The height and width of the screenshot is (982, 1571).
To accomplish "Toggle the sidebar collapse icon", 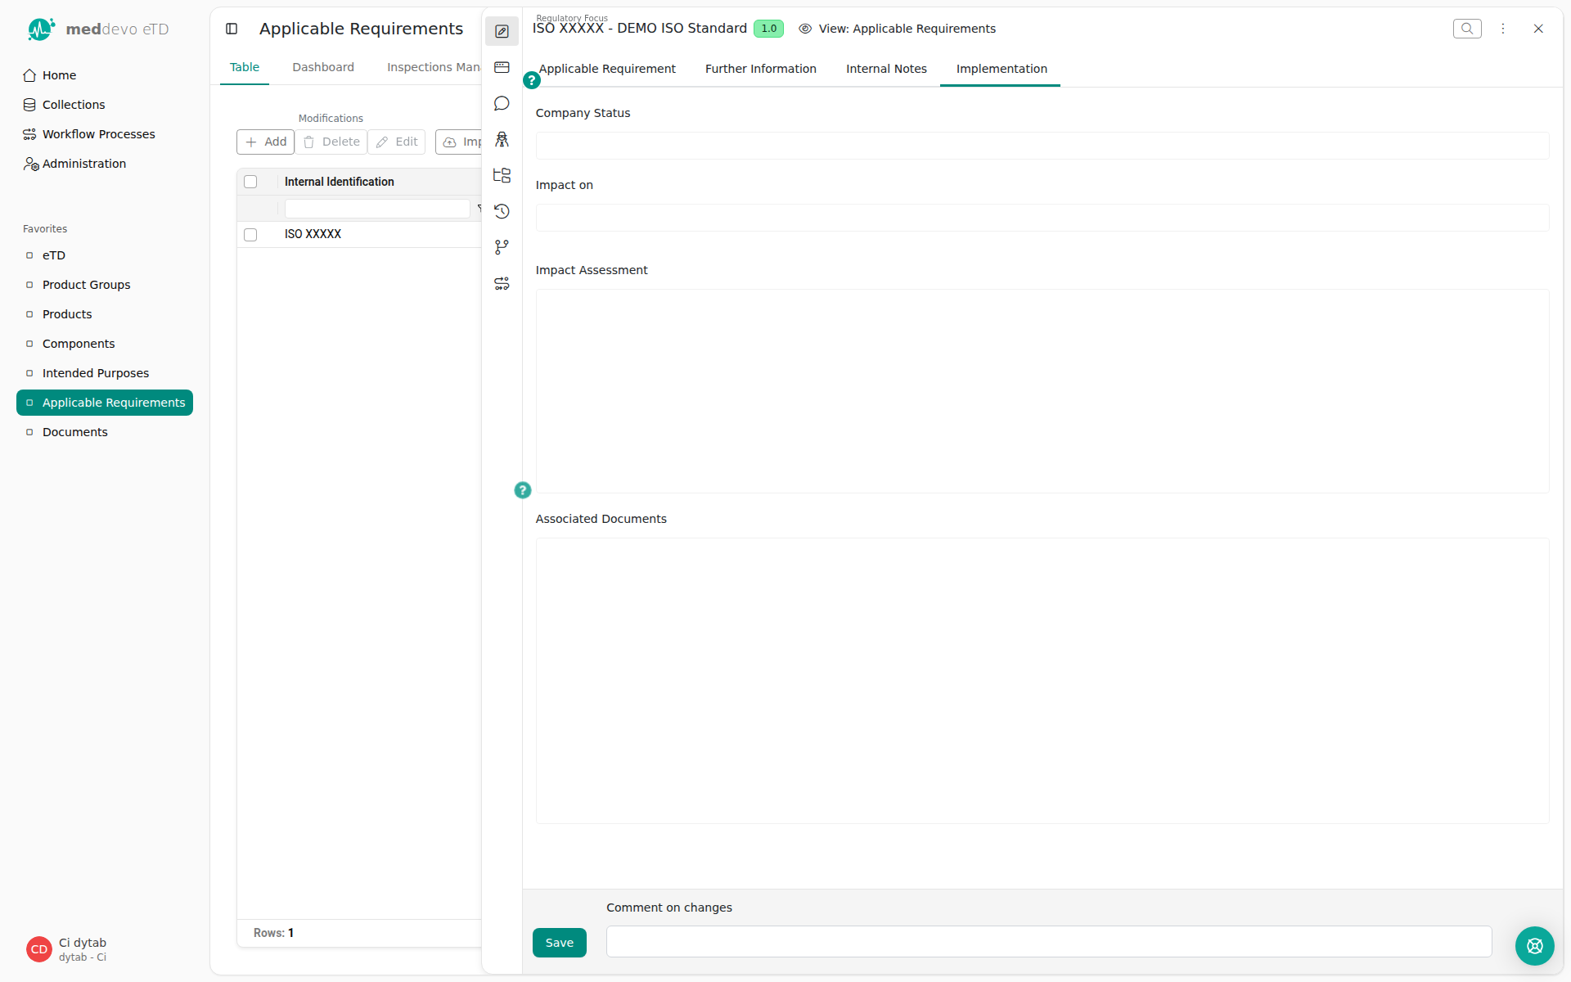I will click(x=232, y=29).
